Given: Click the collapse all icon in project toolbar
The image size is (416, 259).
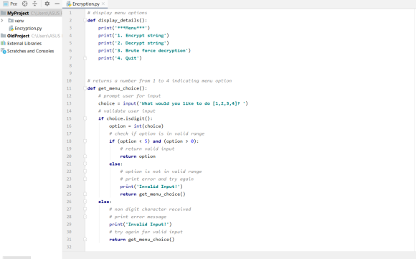Looking at the screenshot, I should point(34,4).
